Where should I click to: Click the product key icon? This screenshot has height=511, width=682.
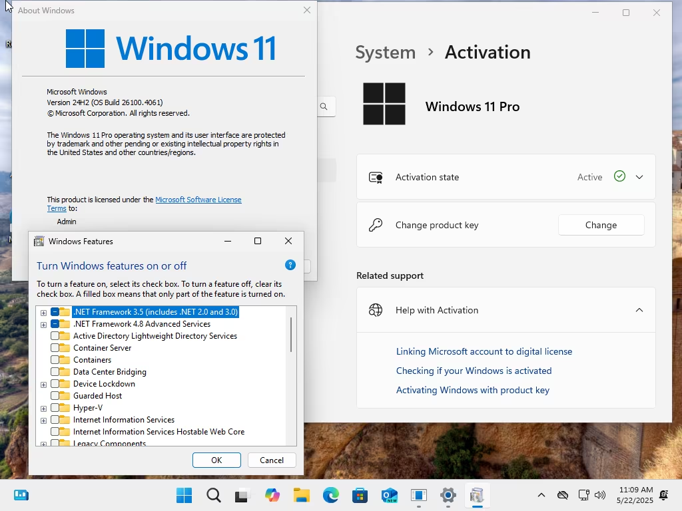tap(376, 225)
